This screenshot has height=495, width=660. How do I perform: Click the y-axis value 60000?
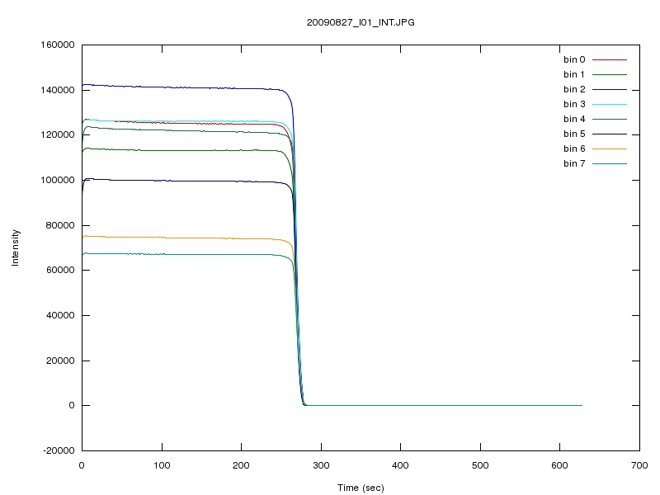(x=59, y=271)
